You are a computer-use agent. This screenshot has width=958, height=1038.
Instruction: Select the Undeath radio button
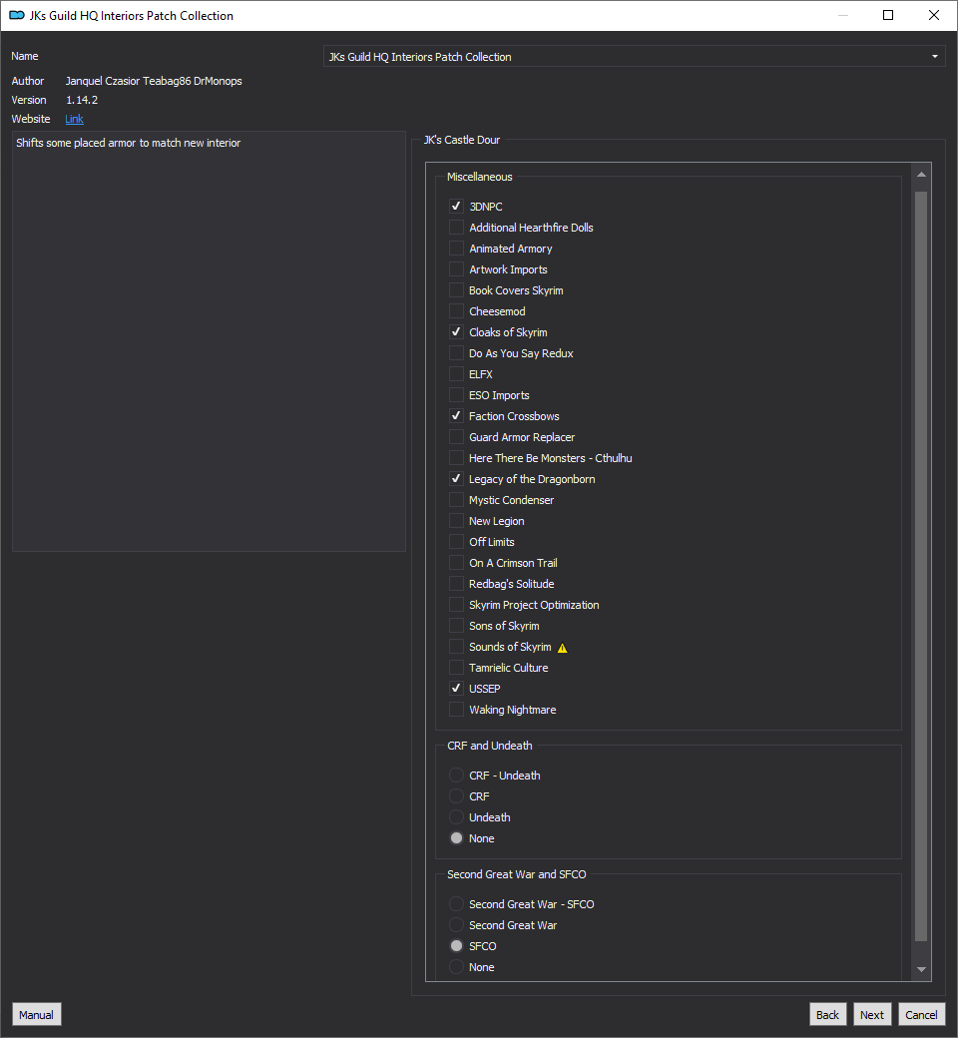click(x=456, y=816)
